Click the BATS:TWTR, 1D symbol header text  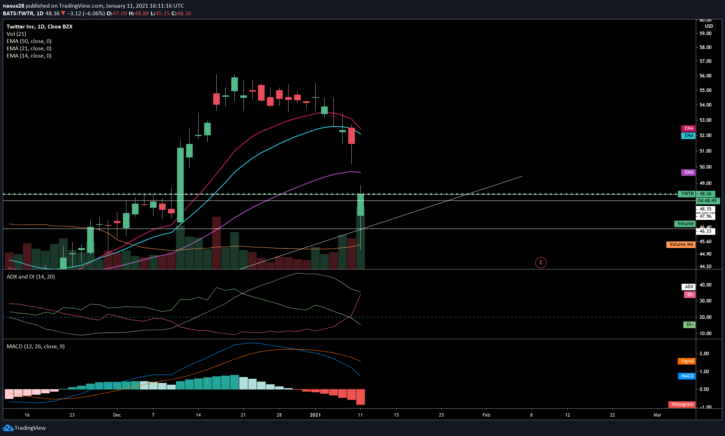coord(23,13)
